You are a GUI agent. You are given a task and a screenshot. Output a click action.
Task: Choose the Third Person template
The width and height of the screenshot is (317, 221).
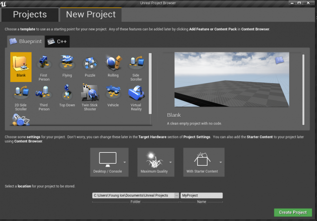(x=44, y=94)
